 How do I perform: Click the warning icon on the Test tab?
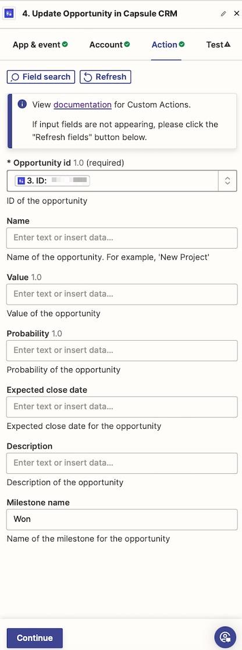point(227,44)
